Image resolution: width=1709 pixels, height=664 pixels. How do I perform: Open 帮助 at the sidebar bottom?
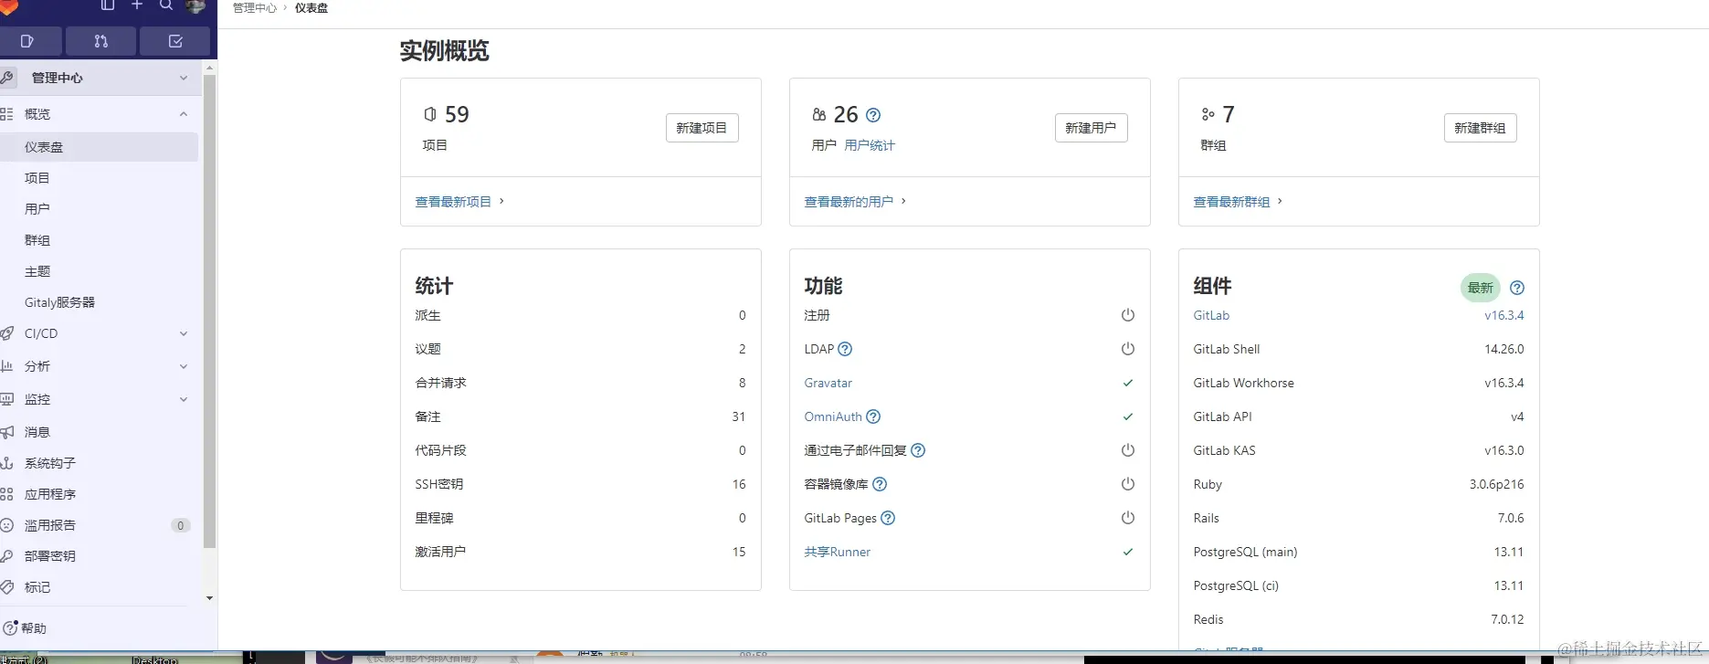pos(26,628)
